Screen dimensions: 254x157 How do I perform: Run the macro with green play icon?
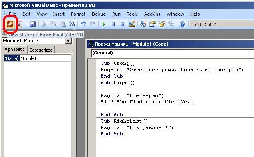pyautogui.click(x=104, y=24)
